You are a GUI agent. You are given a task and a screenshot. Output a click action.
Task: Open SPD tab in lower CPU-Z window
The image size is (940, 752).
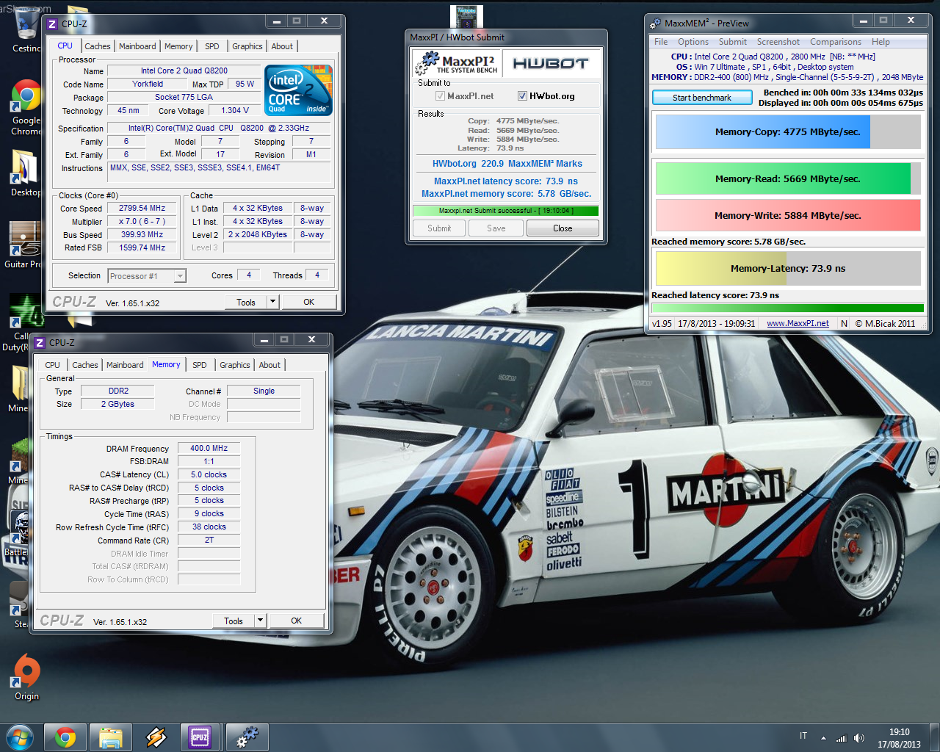(x=200, y=365)
